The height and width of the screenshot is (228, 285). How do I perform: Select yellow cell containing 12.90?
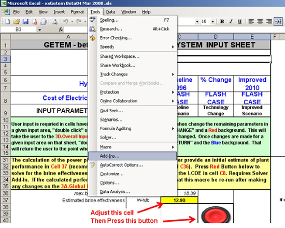coord(179,200)
